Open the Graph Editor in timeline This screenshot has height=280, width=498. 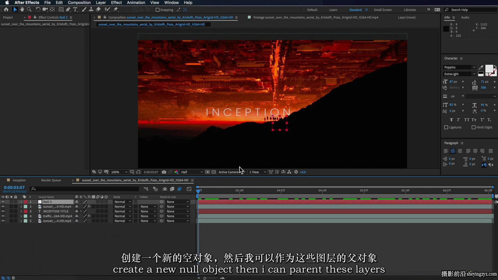coord(189,189)
